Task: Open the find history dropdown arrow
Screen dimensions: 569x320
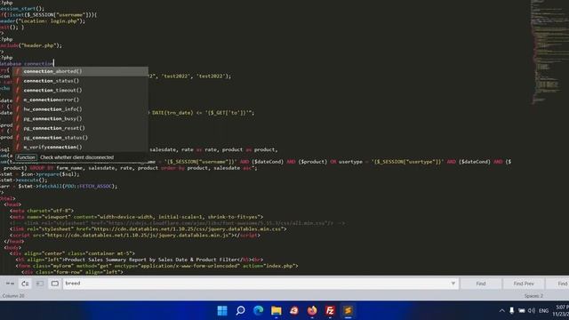Action: [453, 284]
